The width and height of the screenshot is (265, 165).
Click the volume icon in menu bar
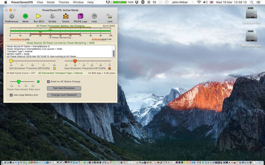[205, 2]
